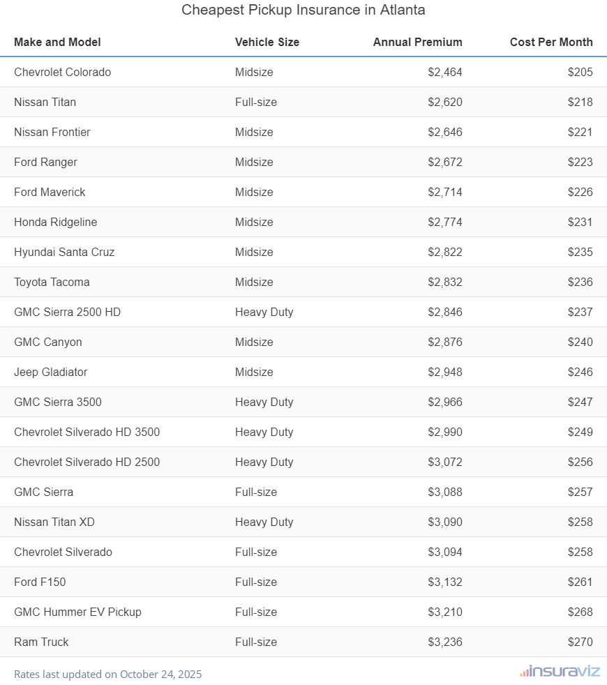
Task: Click the Honda Ridgeline row name
Action: coord(55,222)
